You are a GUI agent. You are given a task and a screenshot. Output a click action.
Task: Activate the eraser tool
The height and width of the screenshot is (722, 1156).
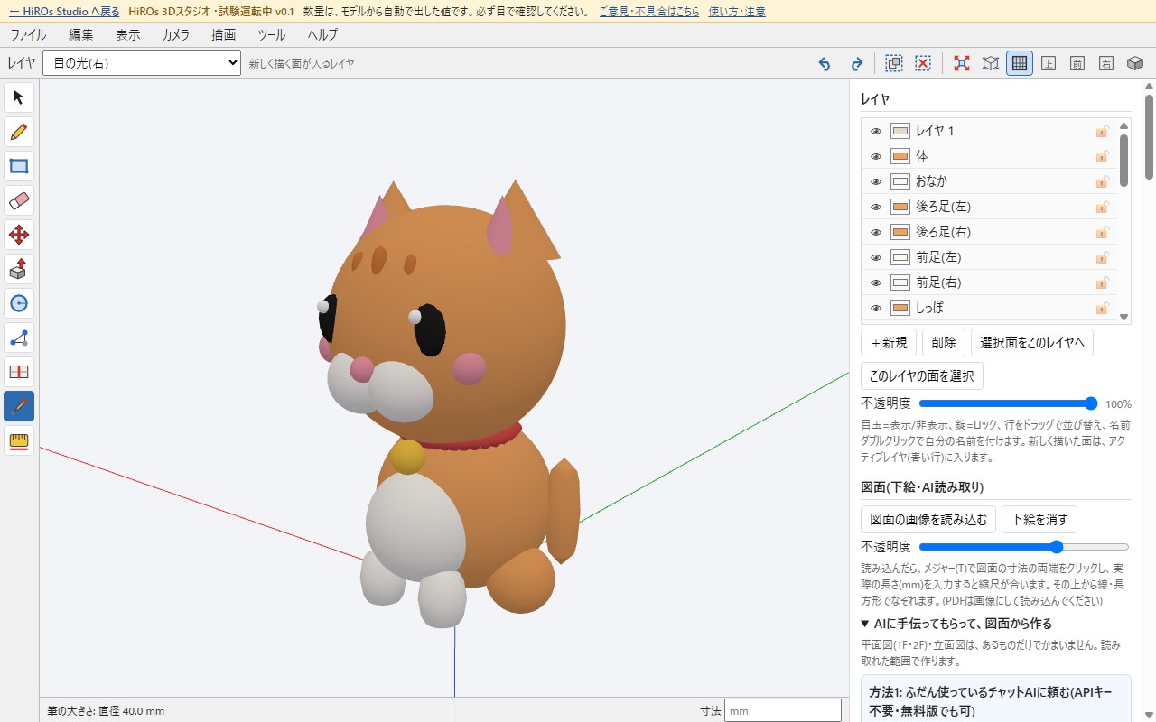pyautogui.click(x=19, y=200)
